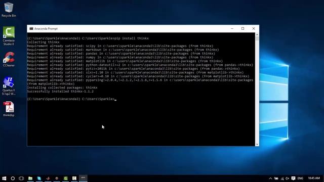
Task: Click the scrollbar down arrow in Anaconda Prompt
Action: click(x=257, y=144)
